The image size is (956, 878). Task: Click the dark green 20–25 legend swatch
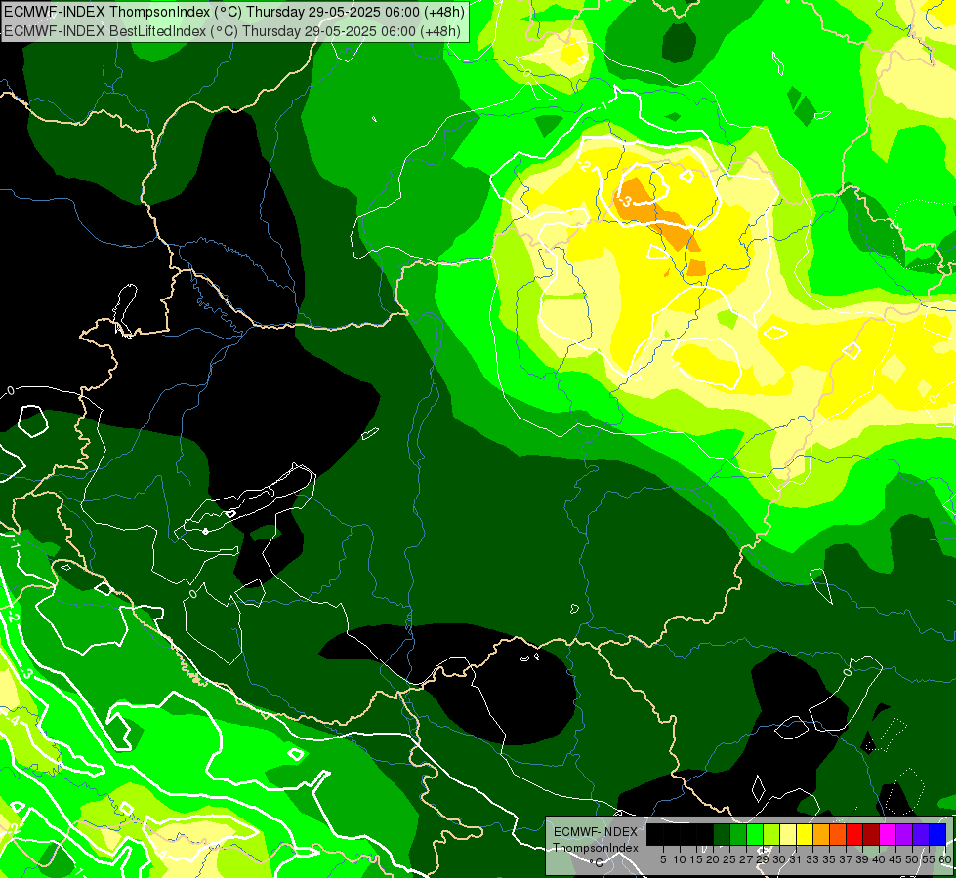[722, 834]
